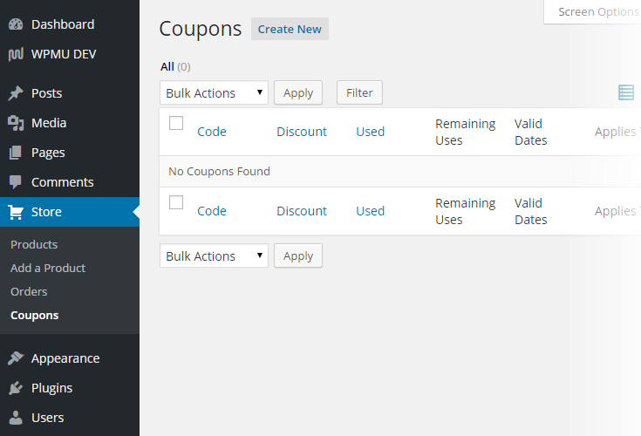
Task: Click the Media icon in sidebar
Action: (x=16, y=123)
